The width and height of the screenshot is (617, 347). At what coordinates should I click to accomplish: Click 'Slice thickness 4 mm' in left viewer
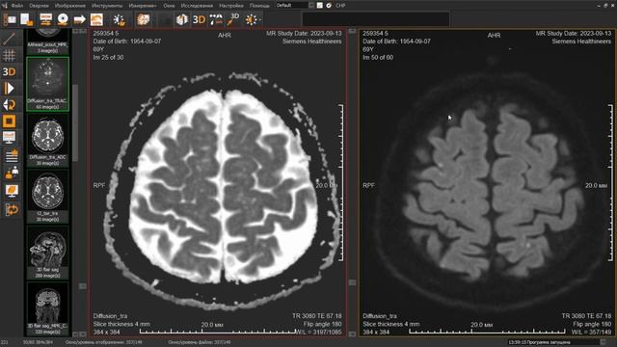tap(121, 324)
